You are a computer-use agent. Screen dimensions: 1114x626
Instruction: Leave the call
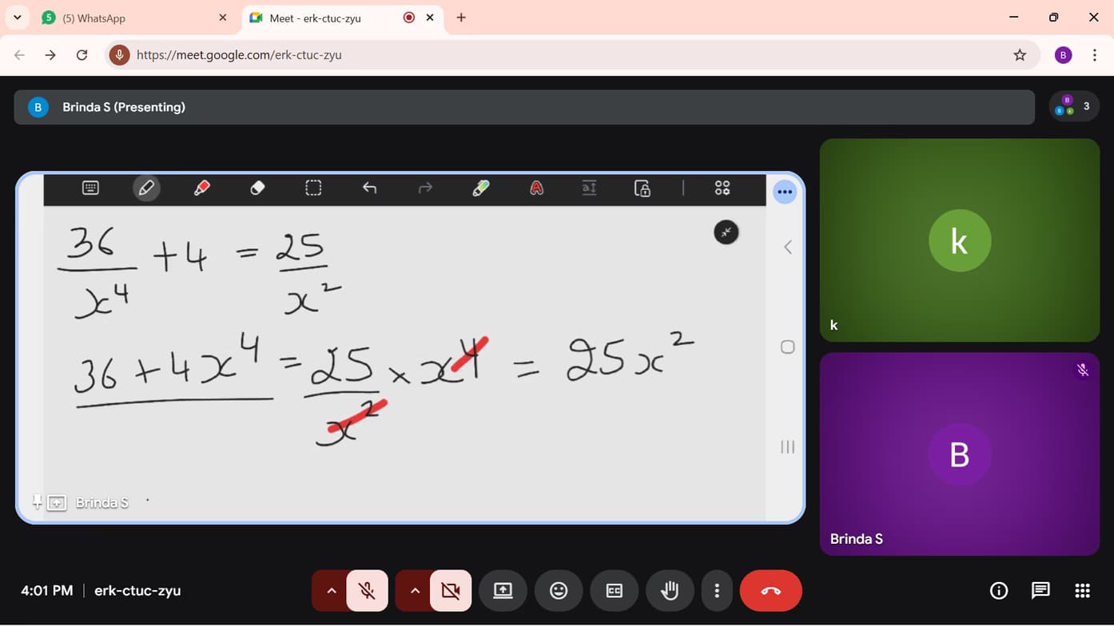(x=770, y=590)
